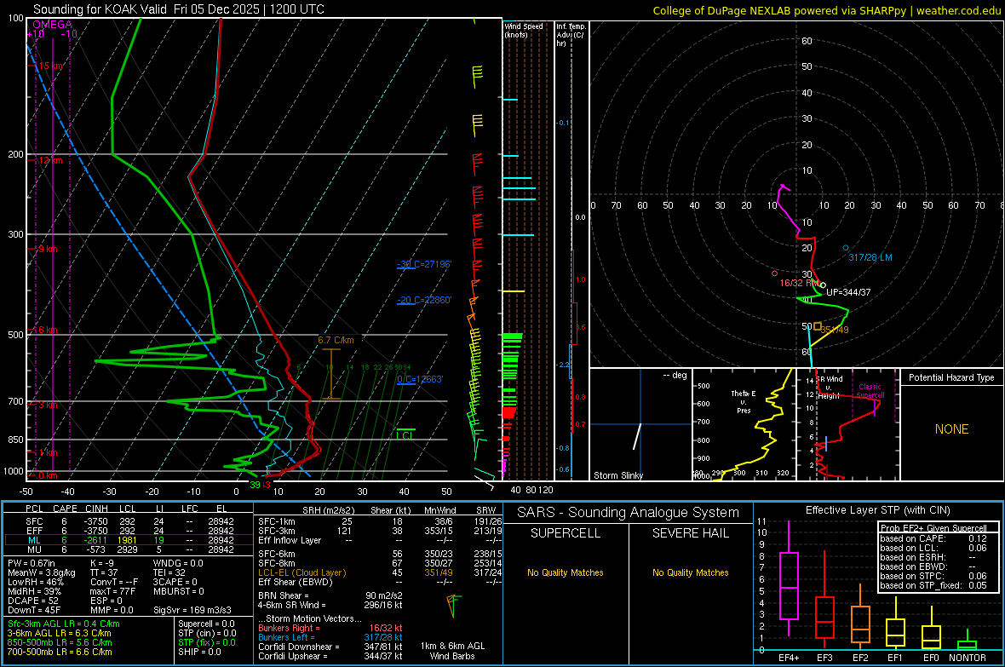
Task: Click the 0 C=12663' freezing level annotation
Action: pos(420,379)
